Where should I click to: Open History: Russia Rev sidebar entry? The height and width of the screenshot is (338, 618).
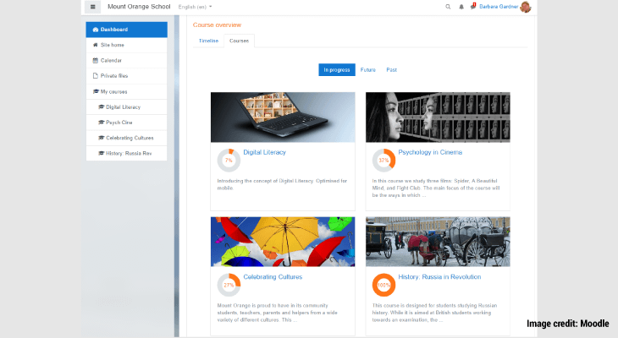pos(126,153)
